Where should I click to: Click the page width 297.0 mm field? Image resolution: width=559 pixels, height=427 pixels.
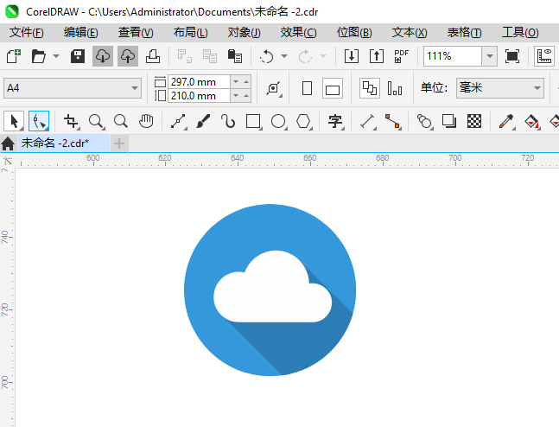click(x=200, y=82)
